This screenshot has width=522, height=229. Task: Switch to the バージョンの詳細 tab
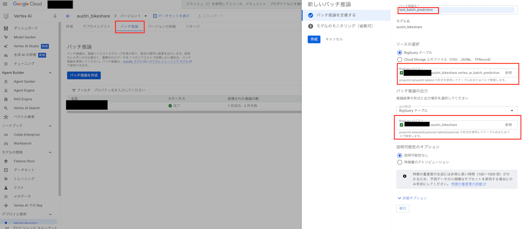click(162, 27)
